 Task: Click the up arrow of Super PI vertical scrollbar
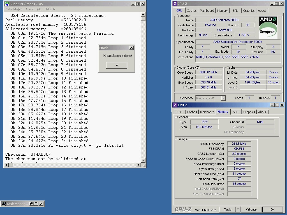143,14
